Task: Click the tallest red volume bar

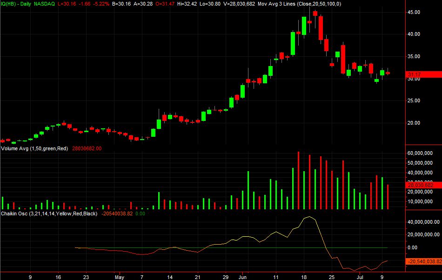Action: pos(299,180)
